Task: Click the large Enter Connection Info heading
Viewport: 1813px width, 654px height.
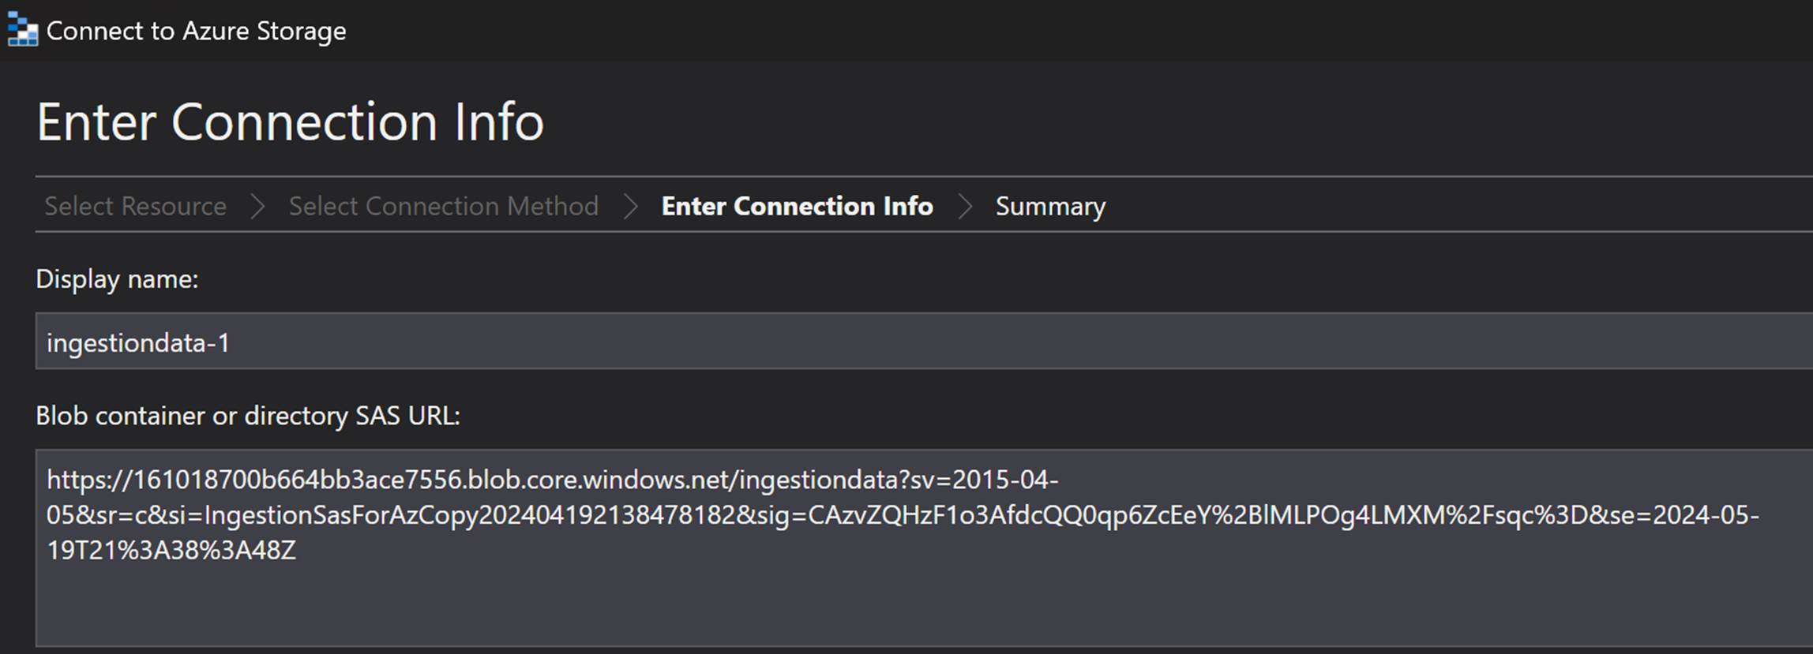Action: tap(290, 122)
